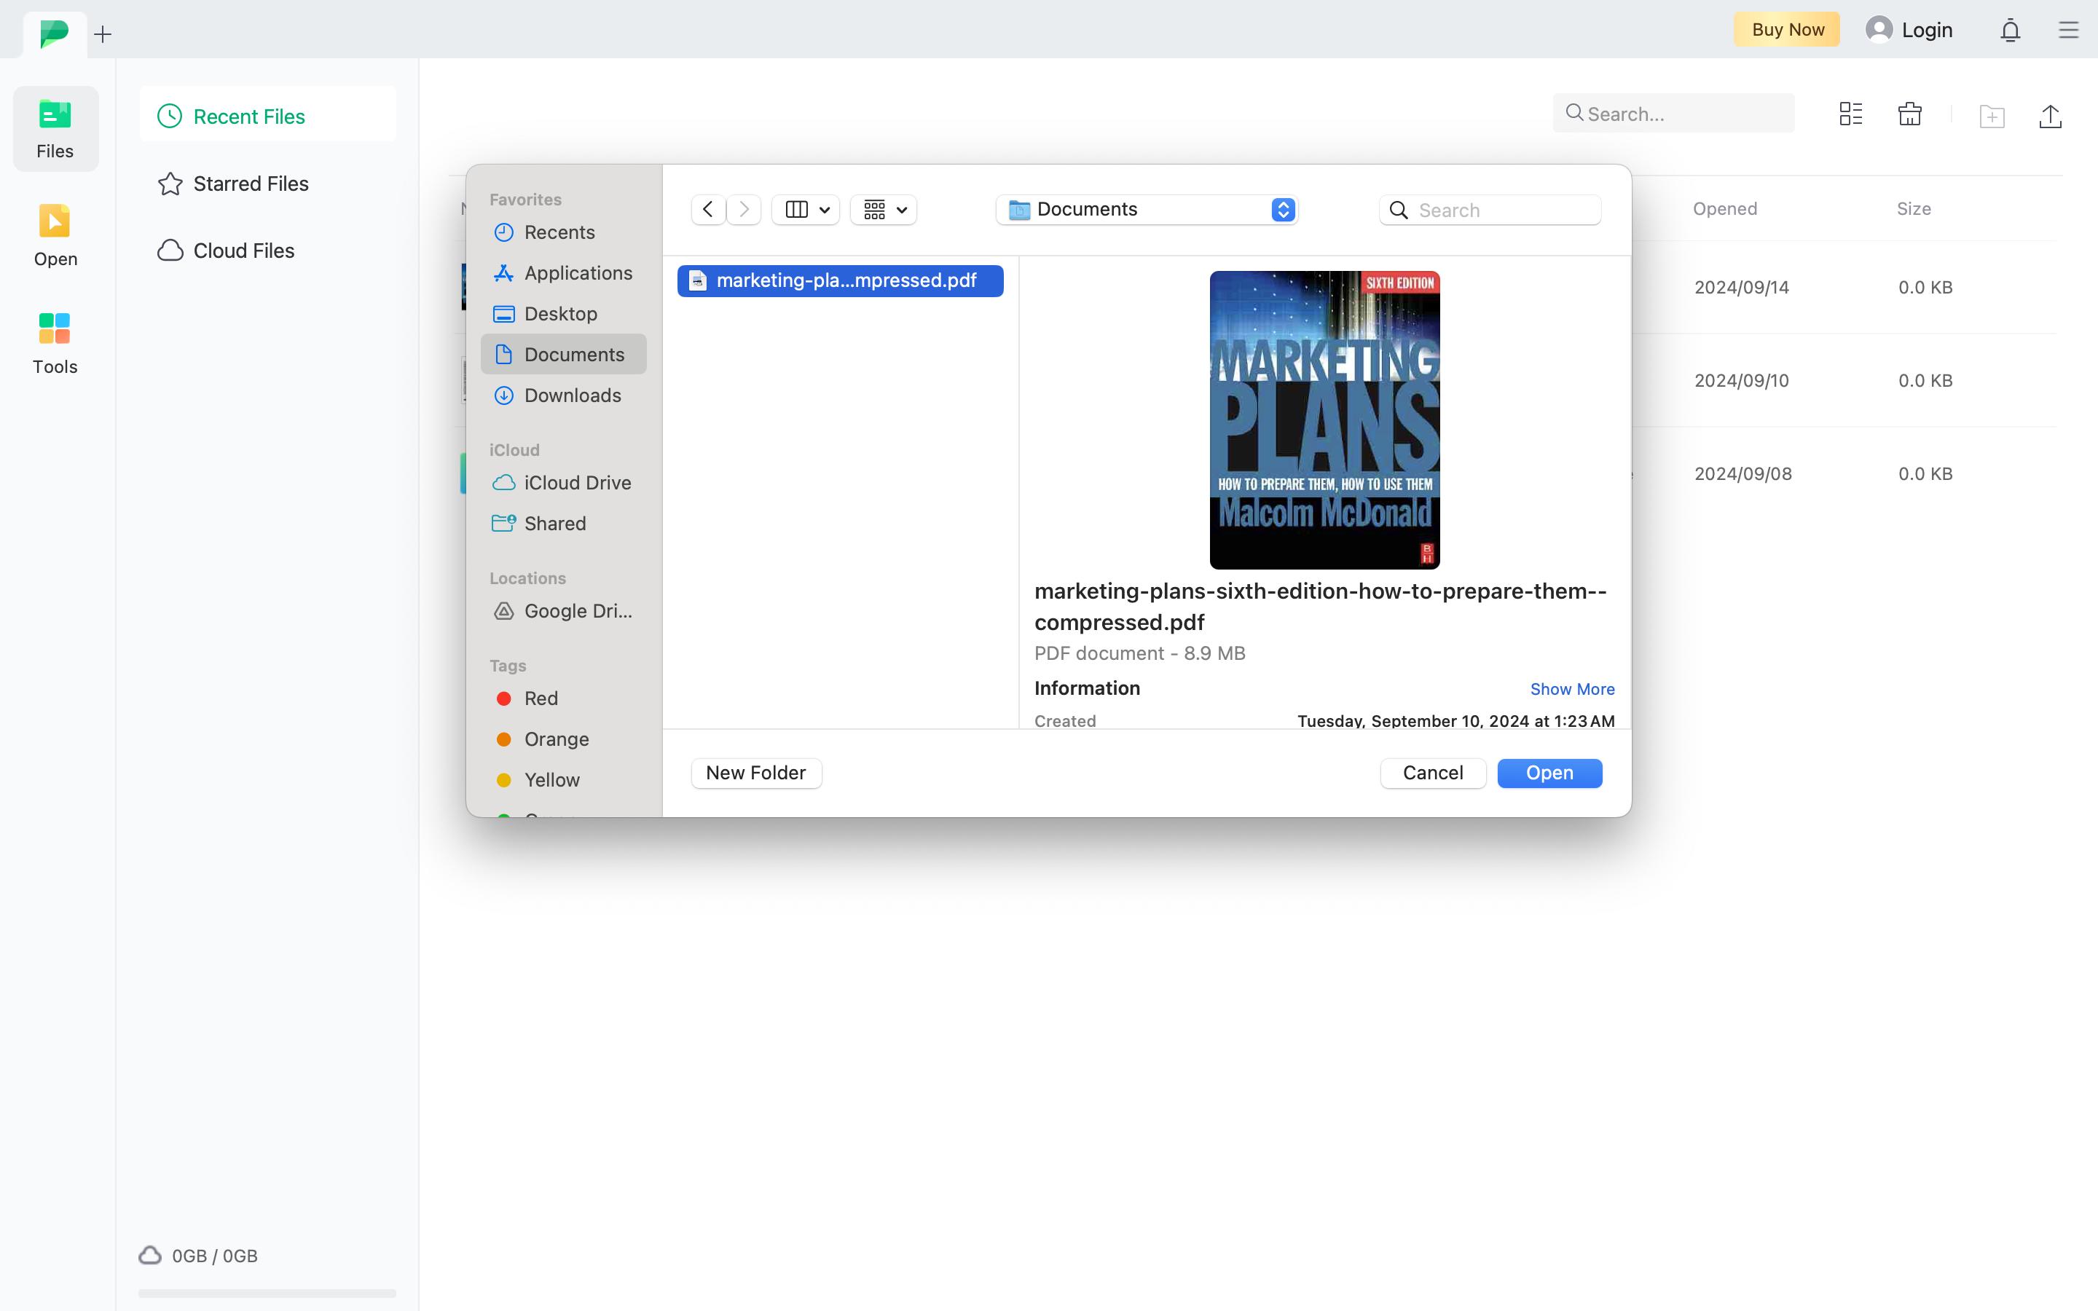Open the grouping options dropdown

[x=884, y=210]
